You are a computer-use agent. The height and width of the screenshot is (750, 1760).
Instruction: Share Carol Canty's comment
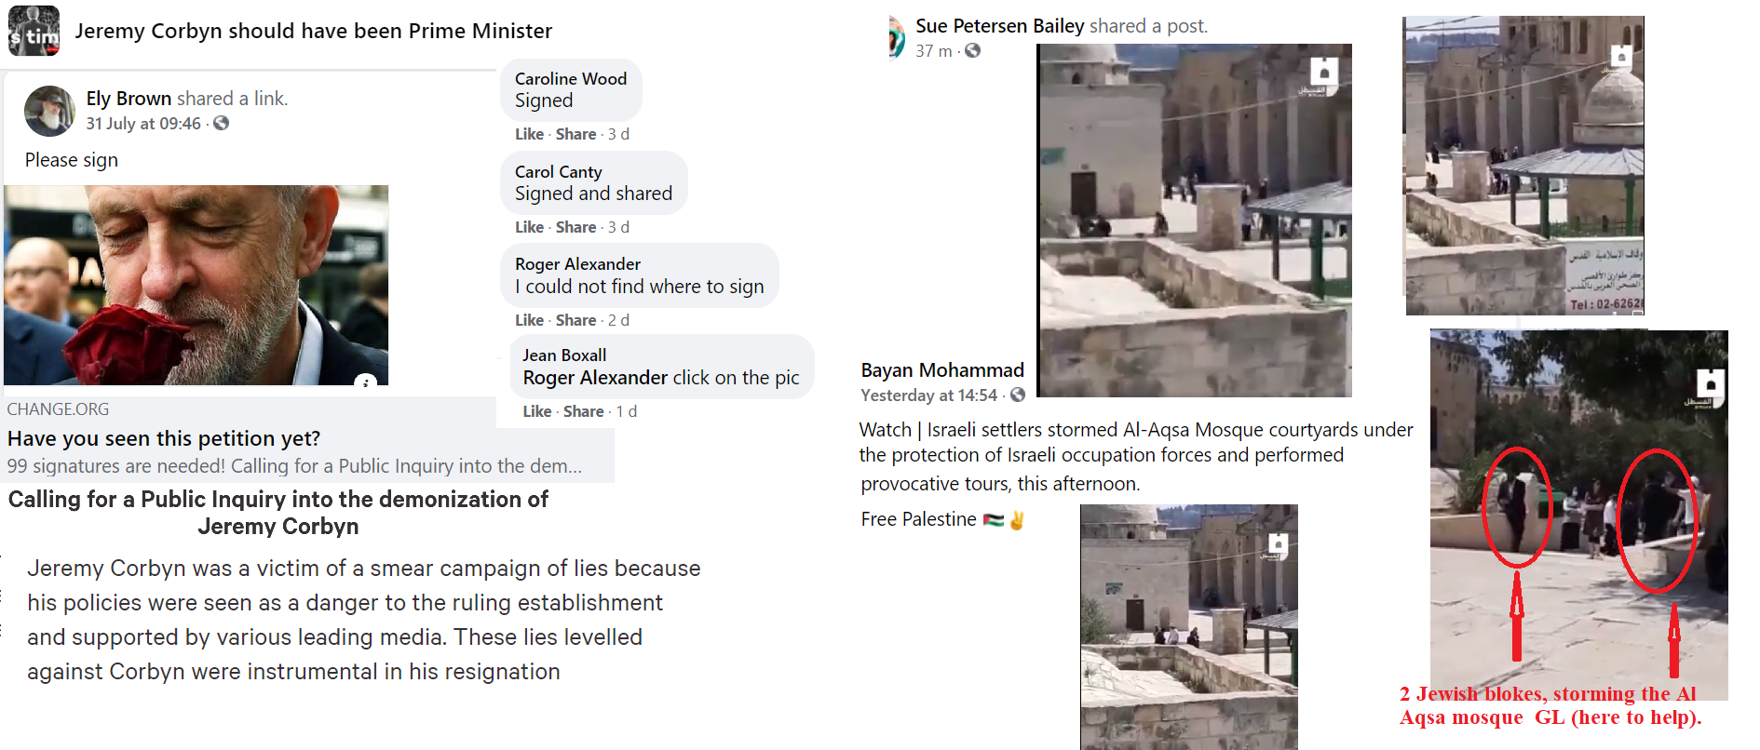pos(575,227)
